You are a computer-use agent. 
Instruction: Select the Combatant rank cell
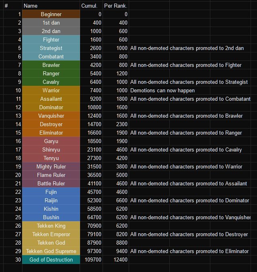pyautogui.click(x=51, y=56)
